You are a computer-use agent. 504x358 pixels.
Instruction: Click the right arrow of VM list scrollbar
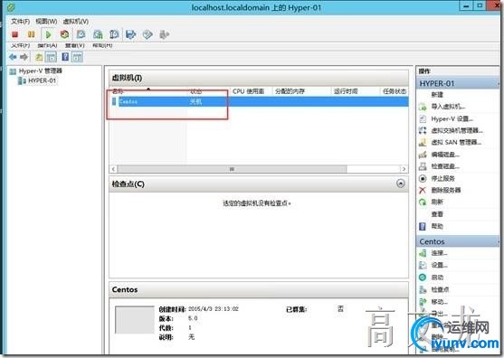(404, 169)
